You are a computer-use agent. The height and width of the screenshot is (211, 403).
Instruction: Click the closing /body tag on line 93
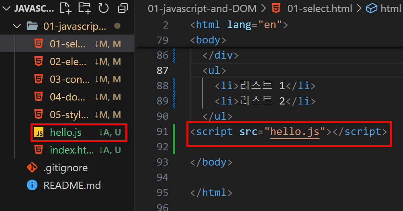point(211,162)
